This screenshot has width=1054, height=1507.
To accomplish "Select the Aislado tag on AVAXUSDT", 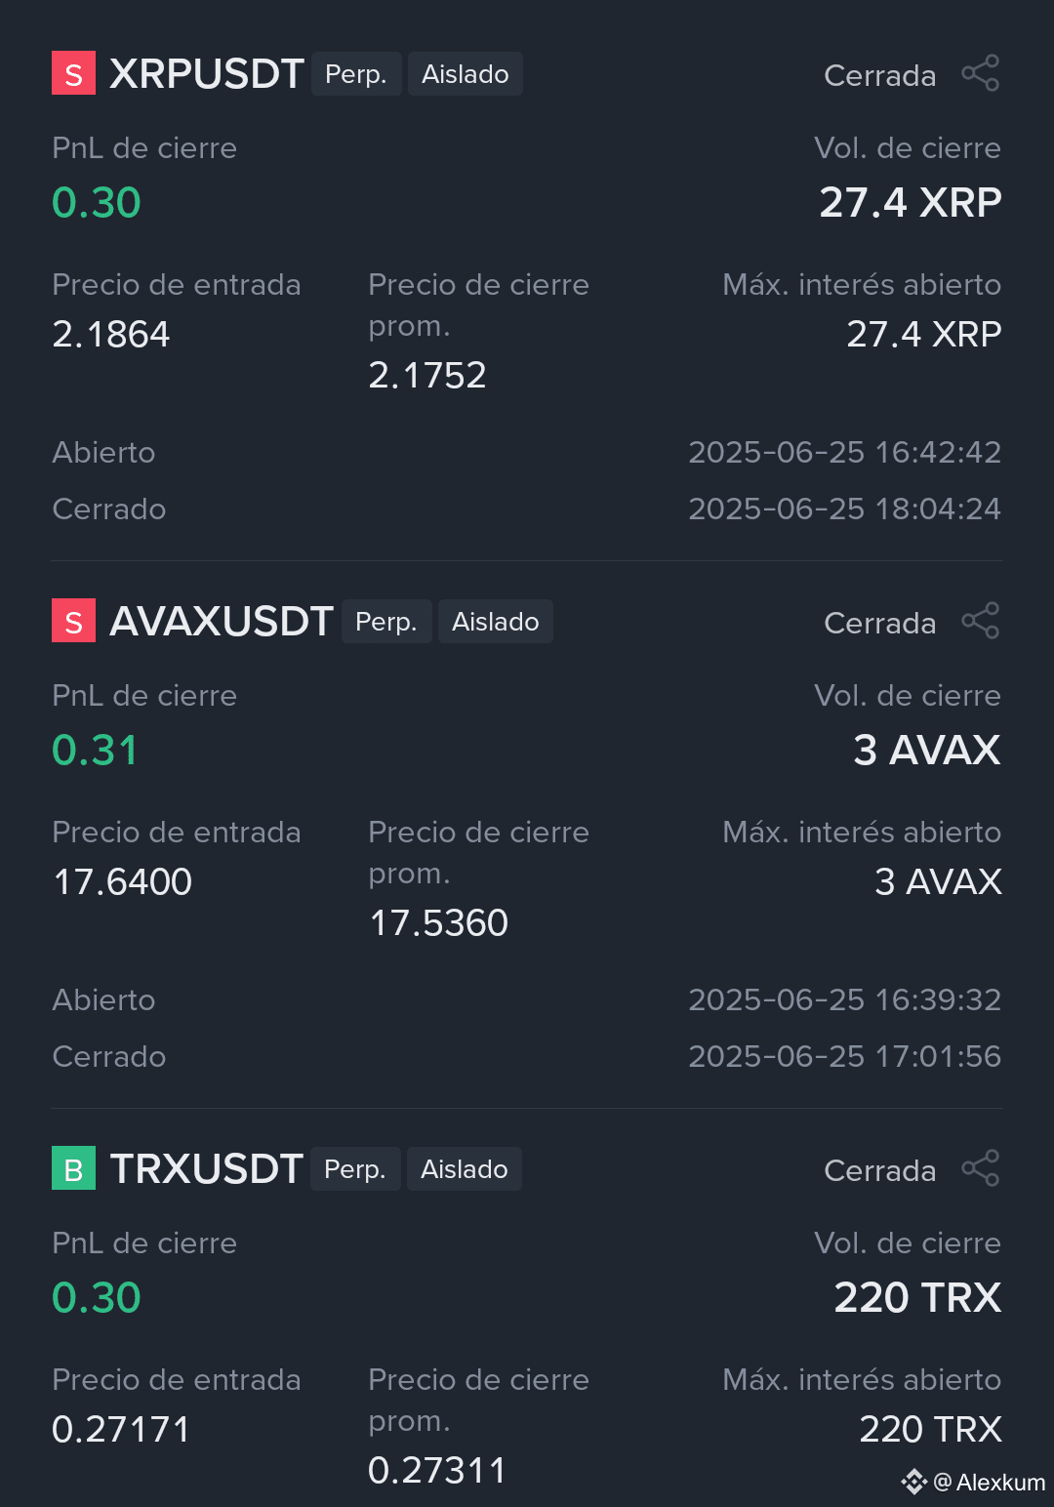I will coord(496,622).
